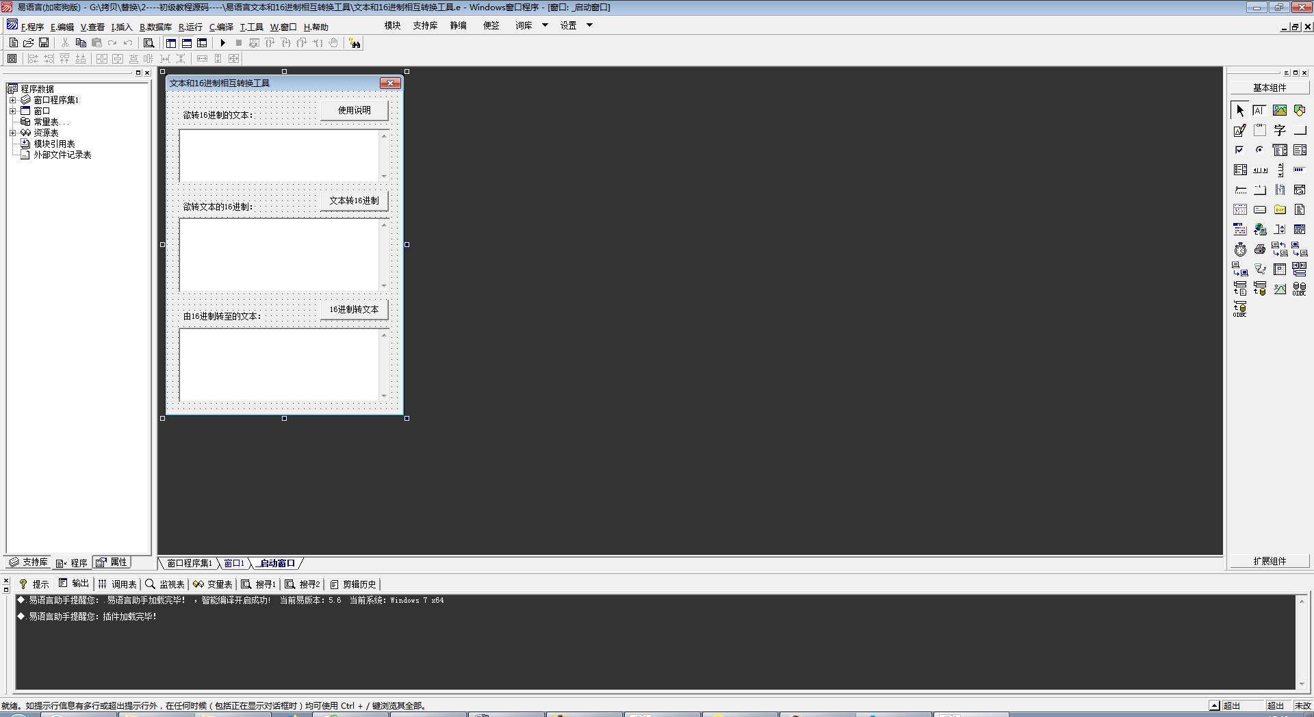Click the binoculars help-search icon
1314x717 pixels.
[355, 43]
